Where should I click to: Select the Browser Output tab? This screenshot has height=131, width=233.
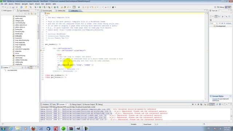[x=88, y=104]
